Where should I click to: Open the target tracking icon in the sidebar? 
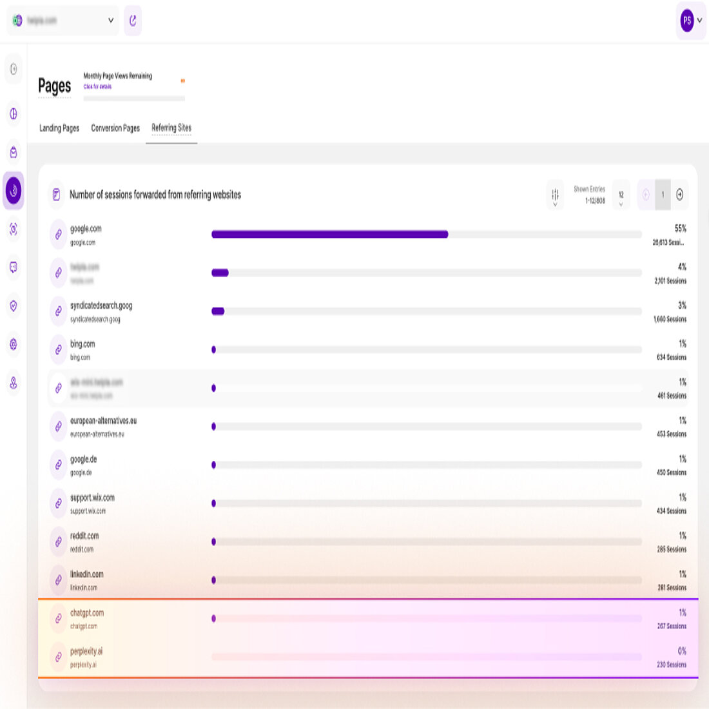(13, 229)
